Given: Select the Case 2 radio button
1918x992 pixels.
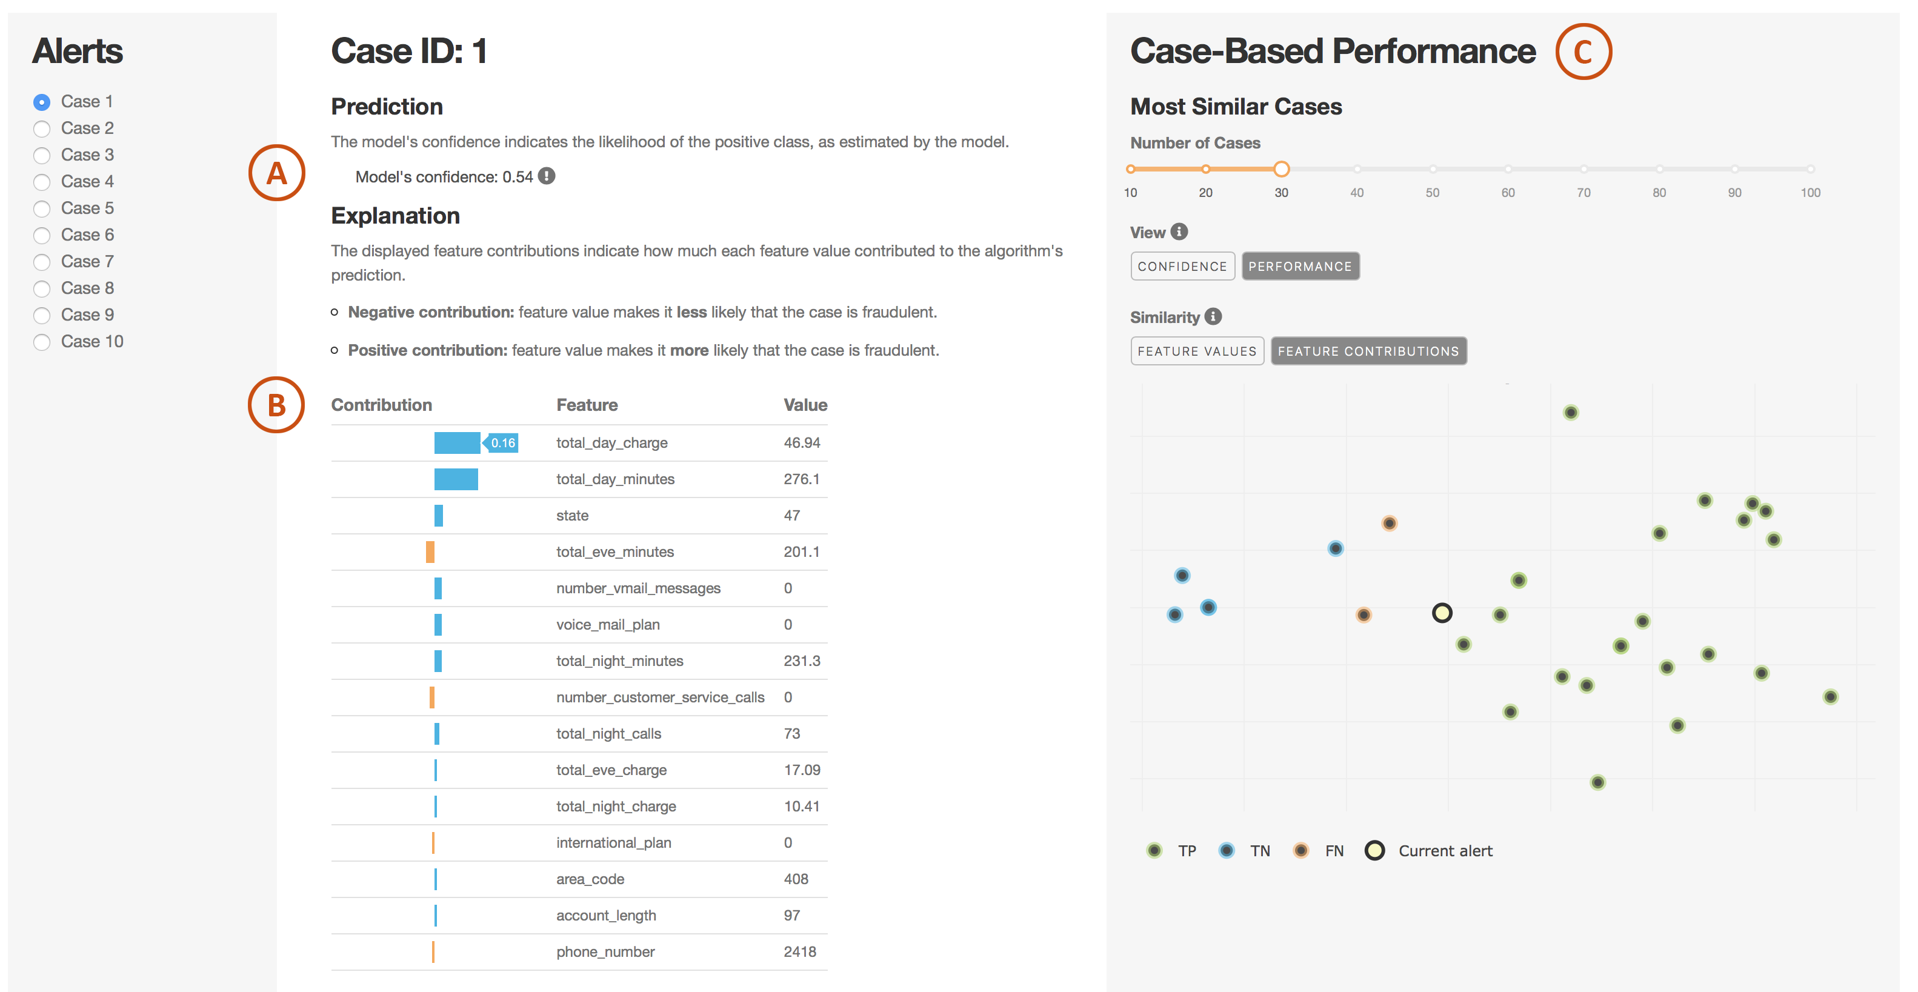Looking at the screenshot, I should [42, 129].
